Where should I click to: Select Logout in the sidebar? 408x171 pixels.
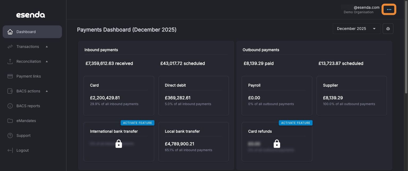(32, 150)
